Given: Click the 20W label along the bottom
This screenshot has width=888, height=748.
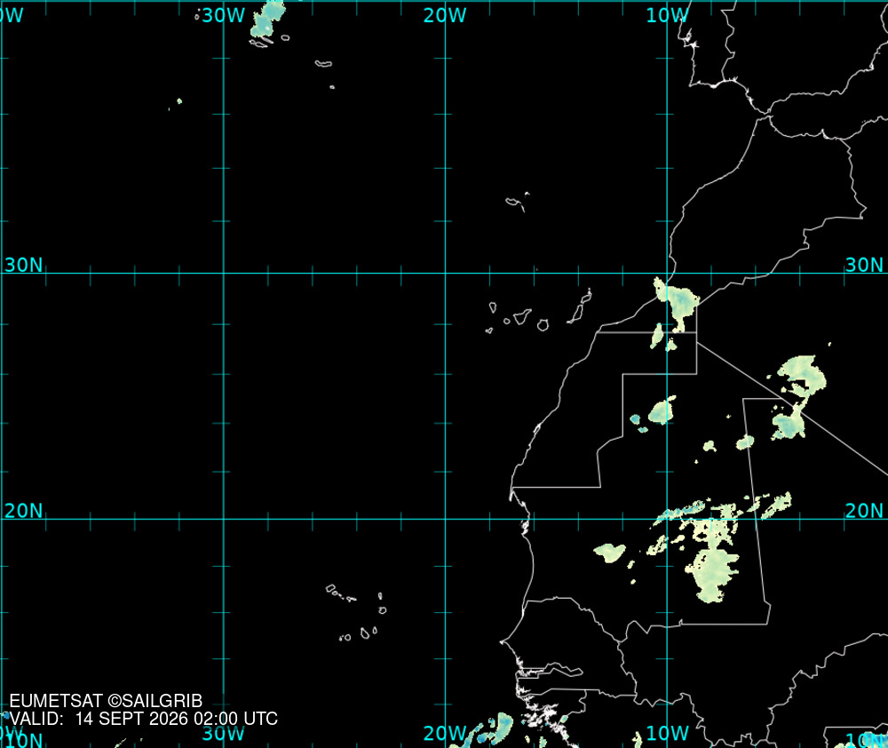Looking at the screenshot, I should (445, 733).
